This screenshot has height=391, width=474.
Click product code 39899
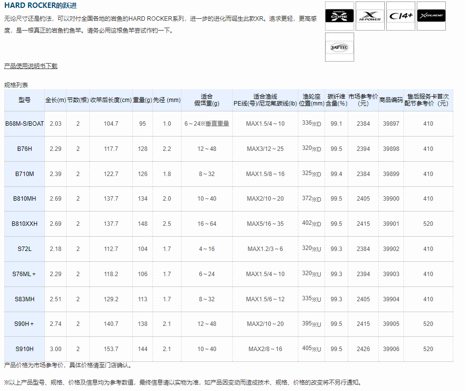pos(391,174)
